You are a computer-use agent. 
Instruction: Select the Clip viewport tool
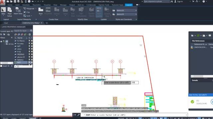pos(27,12)
